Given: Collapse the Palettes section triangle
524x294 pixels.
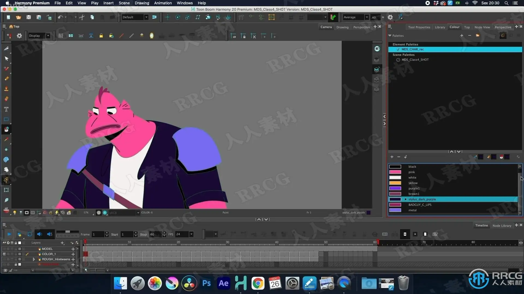Looking at the screenshot, I should [x=390, y=36].
